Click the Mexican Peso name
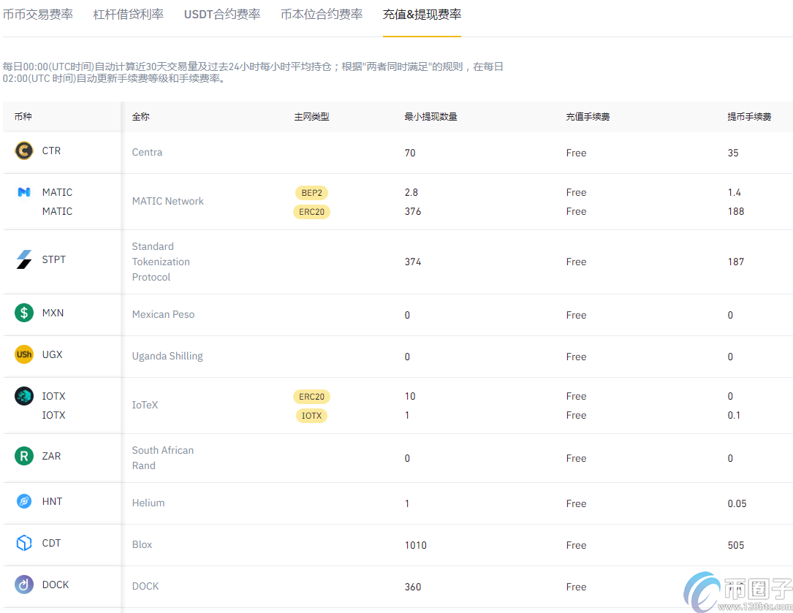Image resolution: width=793 pixels, height=613 pixels. click(x=164, y=314)
